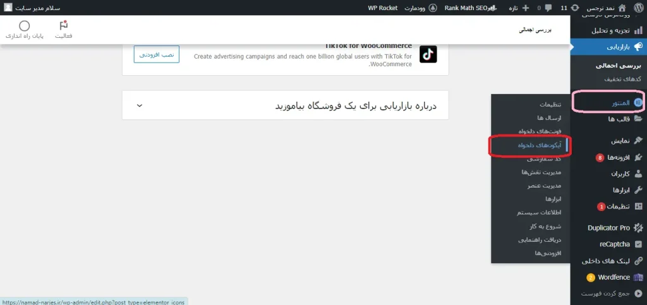Click سلام مدیر سایت greeting text
Viewport: 647px width, 305px height.
pos(37,8)
